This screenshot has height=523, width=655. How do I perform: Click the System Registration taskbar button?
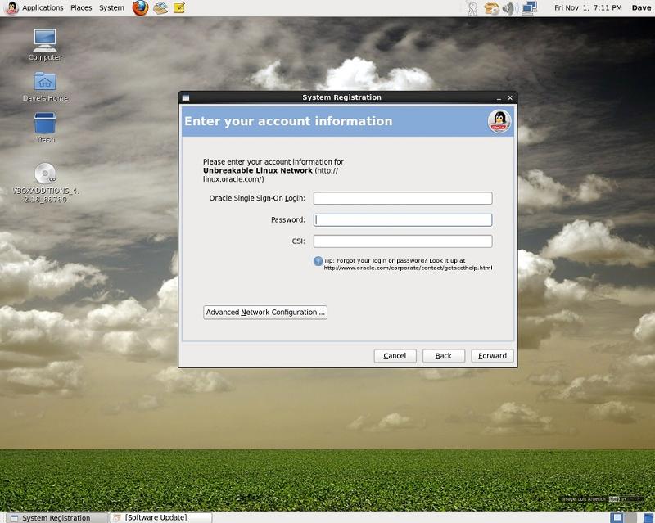point(56,518)
